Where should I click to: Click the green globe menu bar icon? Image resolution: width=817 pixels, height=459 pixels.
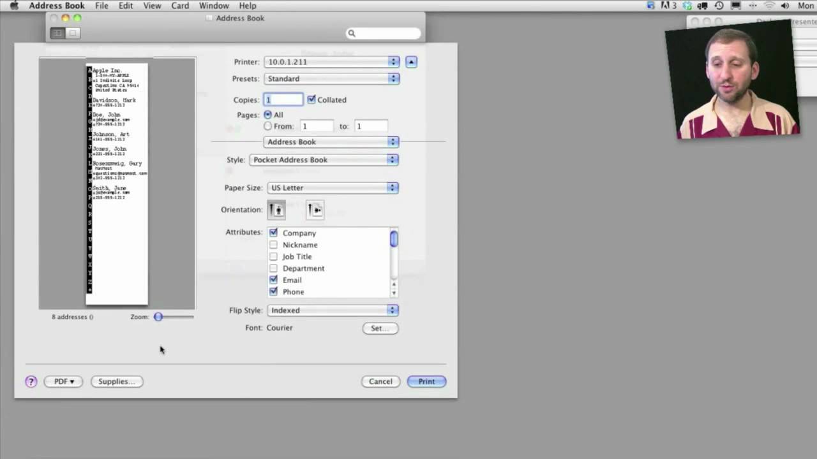[687, 6]
